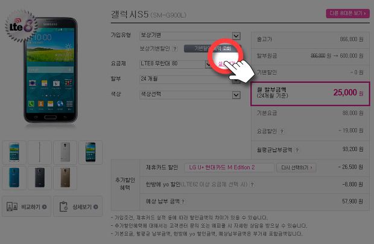Screen dimensions: 374x244
Task: Click the help icon beside 예상 납부 금액
Action: click(183, 202)
